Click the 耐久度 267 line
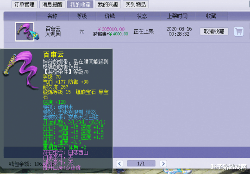This screenshot has width=250, height=174. [56, 87]
